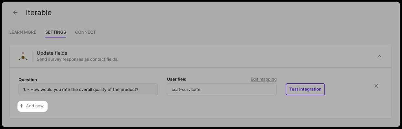
Task: Click the Add new link
Action: click(35, 106)
